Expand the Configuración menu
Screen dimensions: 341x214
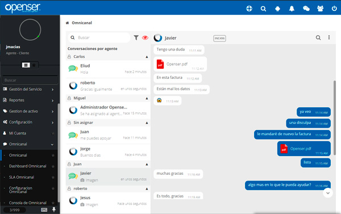[x=29, y=122]
